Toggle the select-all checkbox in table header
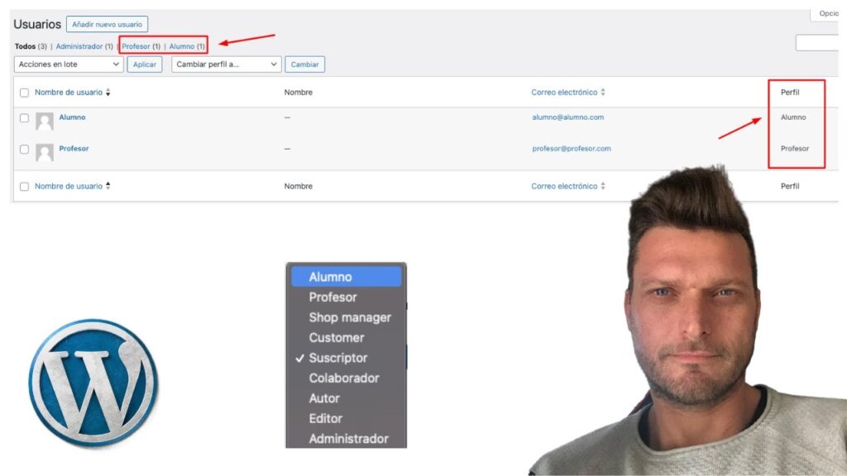Screen dimensions: 847x476 point(24,93)
